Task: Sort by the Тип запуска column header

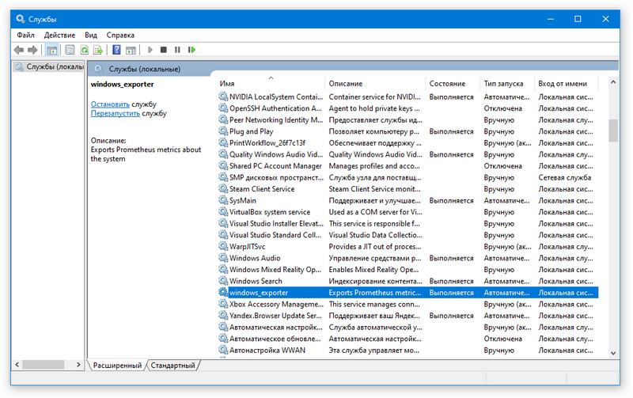Action: pos(507,83)
